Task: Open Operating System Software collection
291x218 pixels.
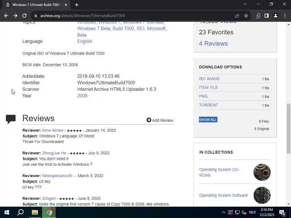Action: 223,195
